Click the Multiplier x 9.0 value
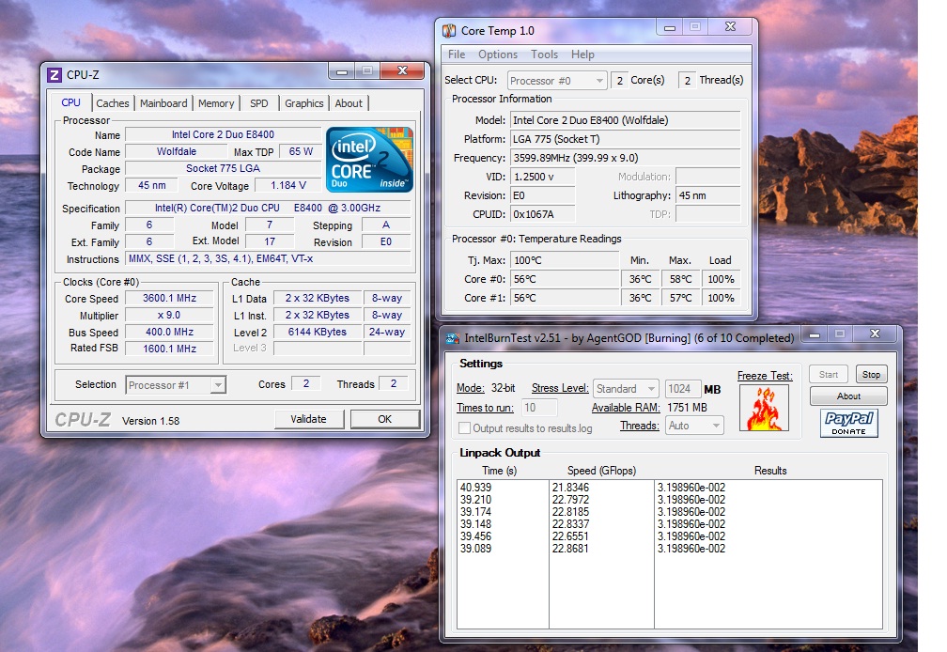Image resolution: width=947 pixels, height=652 pixels. pyautogui.click(x=170, y=315)
